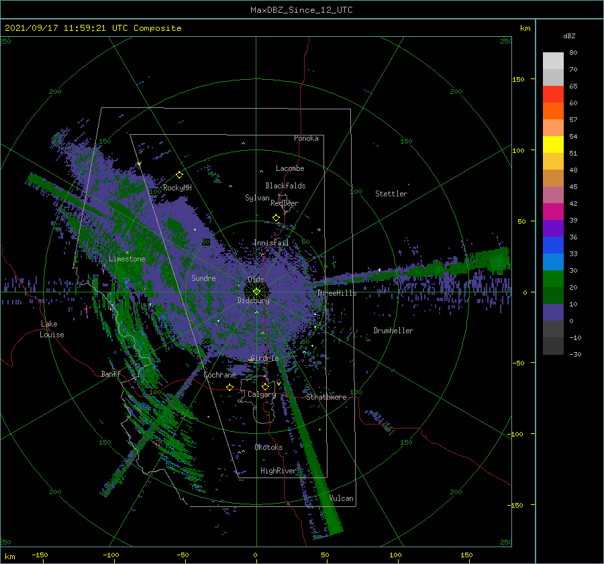Screen dimensions: 604x564
Task: Click the Strathmore label
Action: coord(327,397)
